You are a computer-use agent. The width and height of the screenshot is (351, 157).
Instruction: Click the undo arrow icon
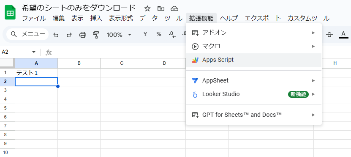(56, 35)
